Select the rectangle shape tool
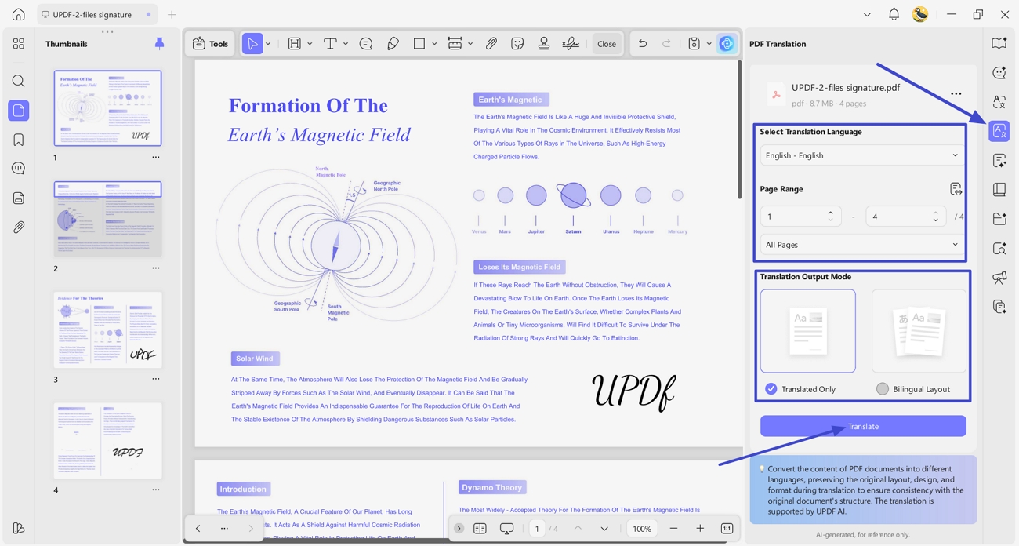The width and height of the screenshot is (1019, 546). pyautogui.click(x=419, y=44)
